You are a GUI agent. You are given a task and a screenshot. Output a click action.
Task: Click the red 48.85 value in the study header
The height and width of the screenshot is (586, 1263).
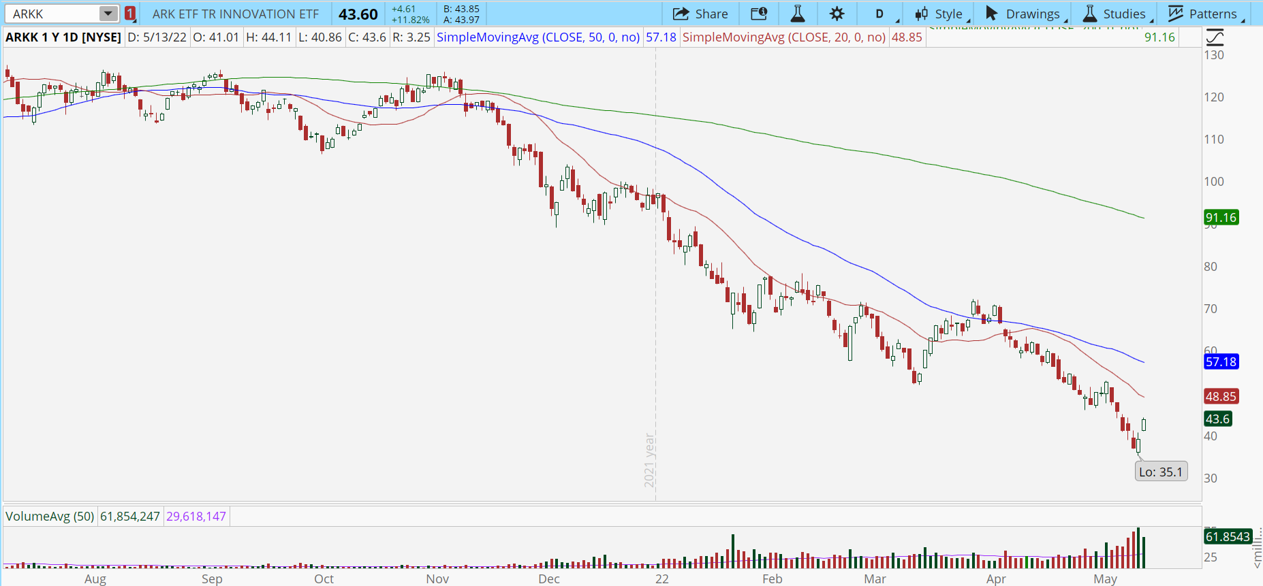click(907, 37)
